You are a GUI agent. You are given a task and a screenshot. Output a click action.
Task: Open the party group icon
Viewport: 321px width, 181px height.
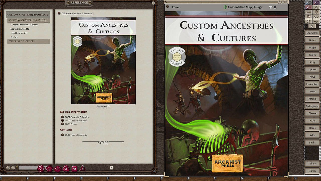308,12
